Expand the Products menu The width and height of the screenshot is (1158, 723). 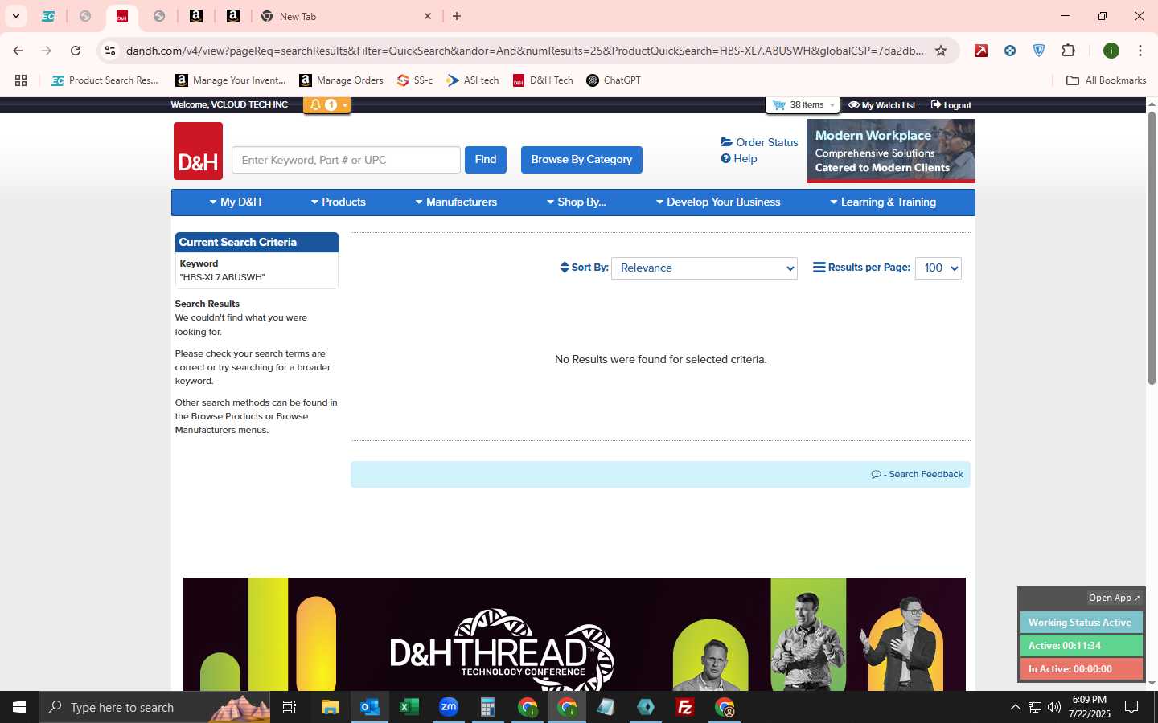click(x=338, y=202)
